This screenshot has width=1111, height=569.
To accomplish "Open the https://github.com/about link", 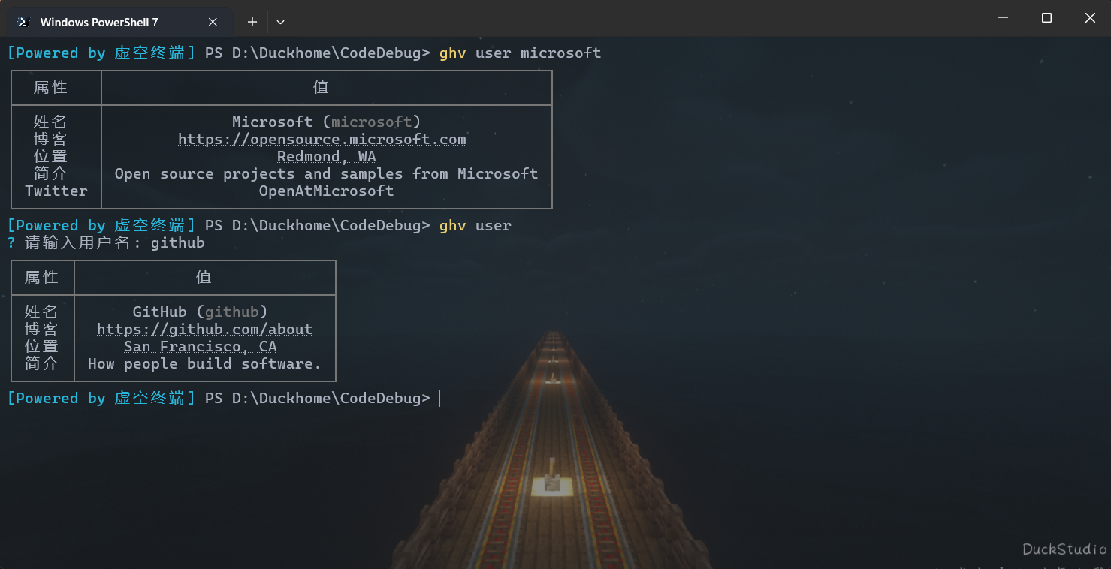I will tap(205, 329).
